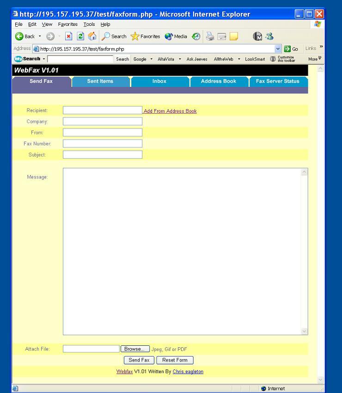342x393 pixels.
Task: Click the status bar page icon at the left
Action: (x=15, y=388)
